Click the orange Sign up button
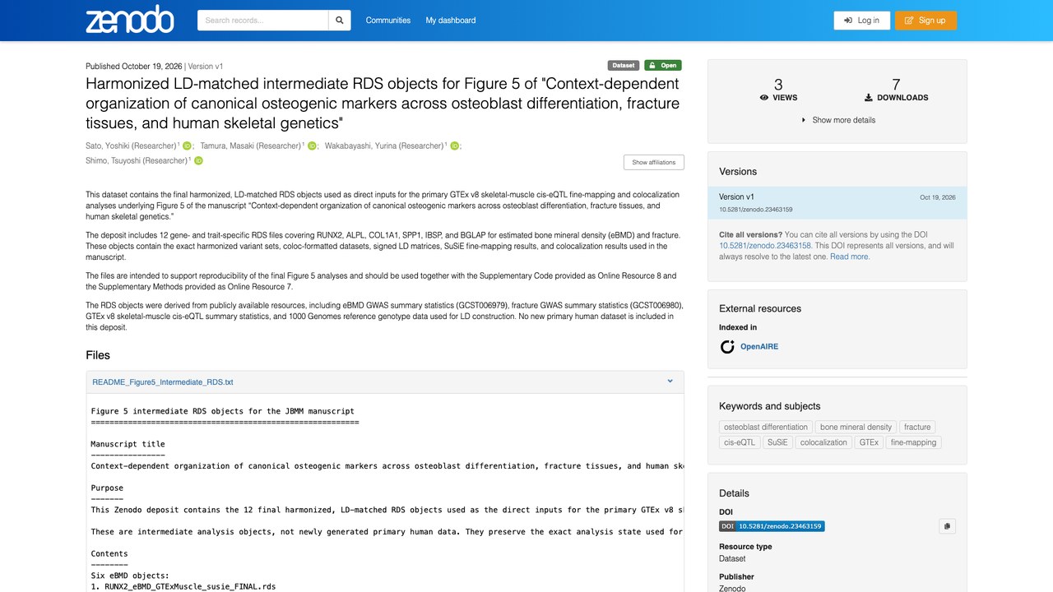 (x=925, y=21)
